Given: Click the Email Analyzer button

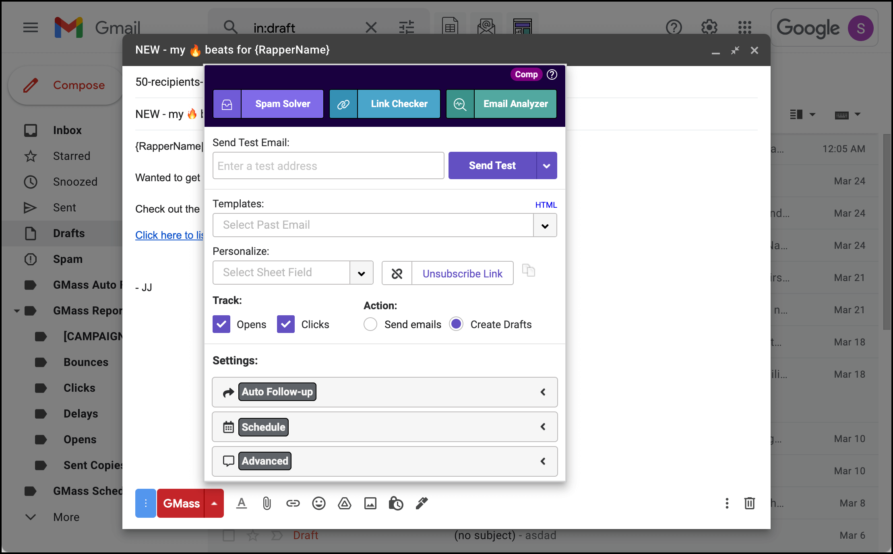Looking at the screenshot, I should pyautogui.click(x=516, y=104).
